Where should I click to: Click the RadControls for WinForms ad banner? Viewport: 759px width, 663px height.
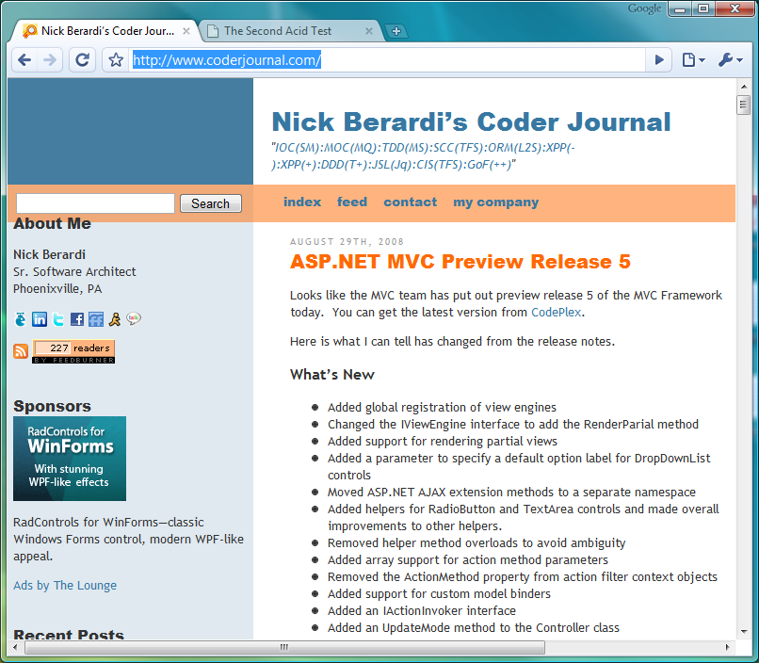(x=70, y=459)
